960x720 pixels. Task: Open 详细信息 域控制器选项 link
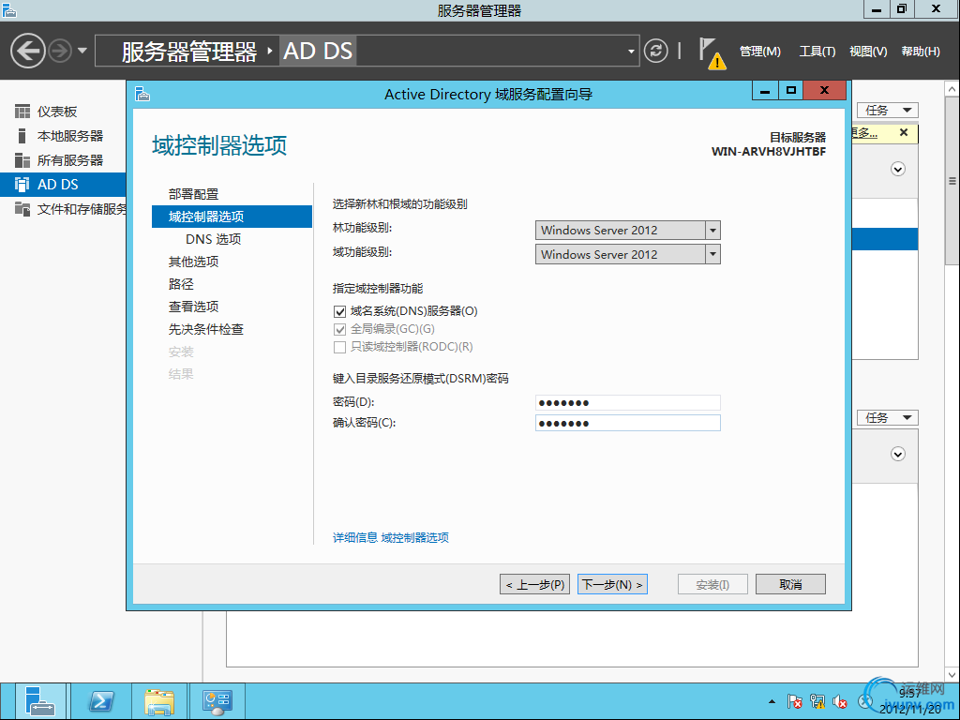tap(391, 537)
